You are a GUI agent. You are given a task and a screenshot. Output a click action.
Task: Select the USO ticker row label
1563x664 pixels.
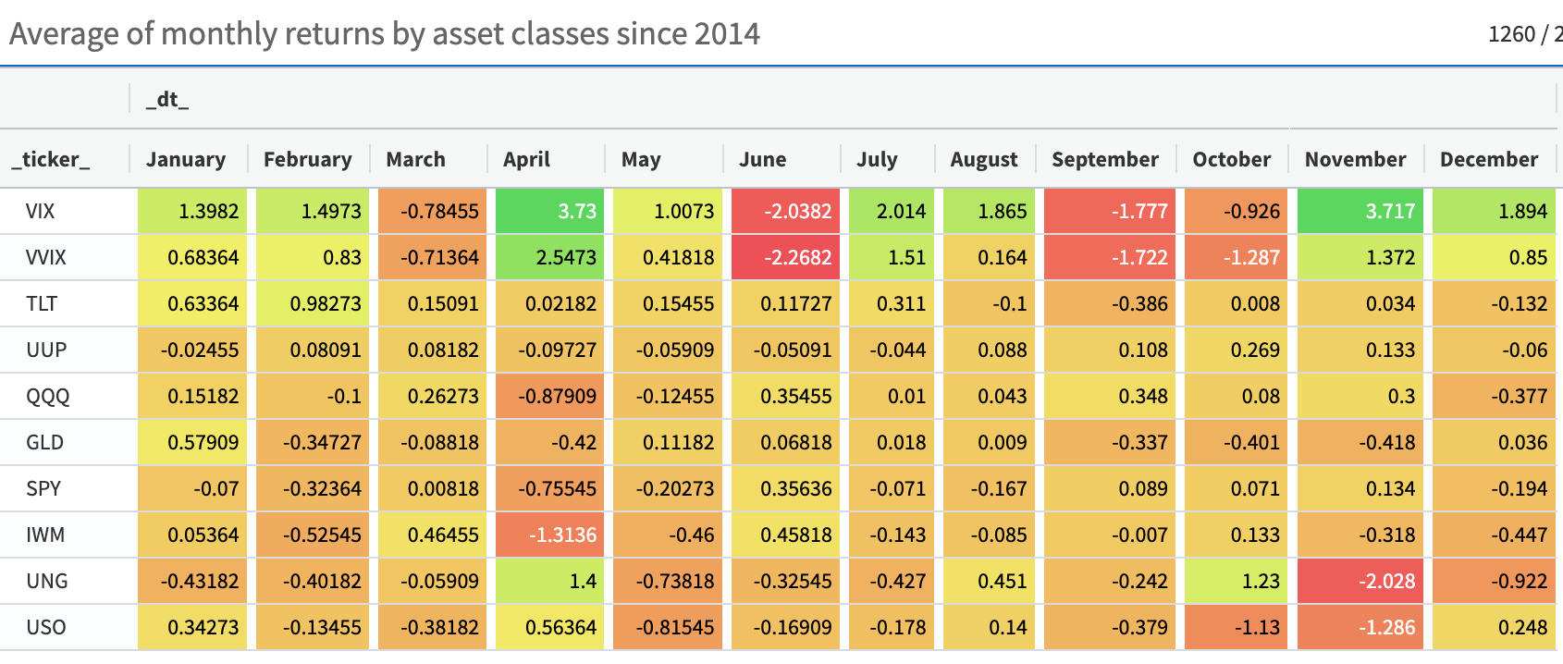click(46, 627)
